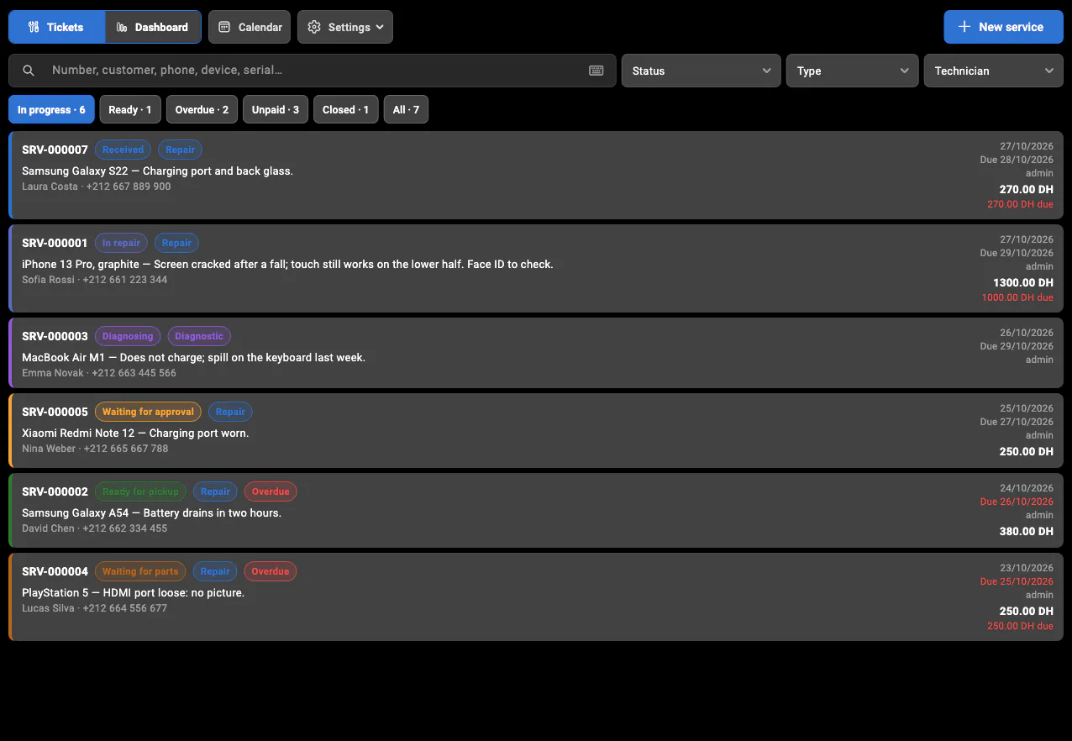Click customer Emma Novak contact line

click(99, 373)
